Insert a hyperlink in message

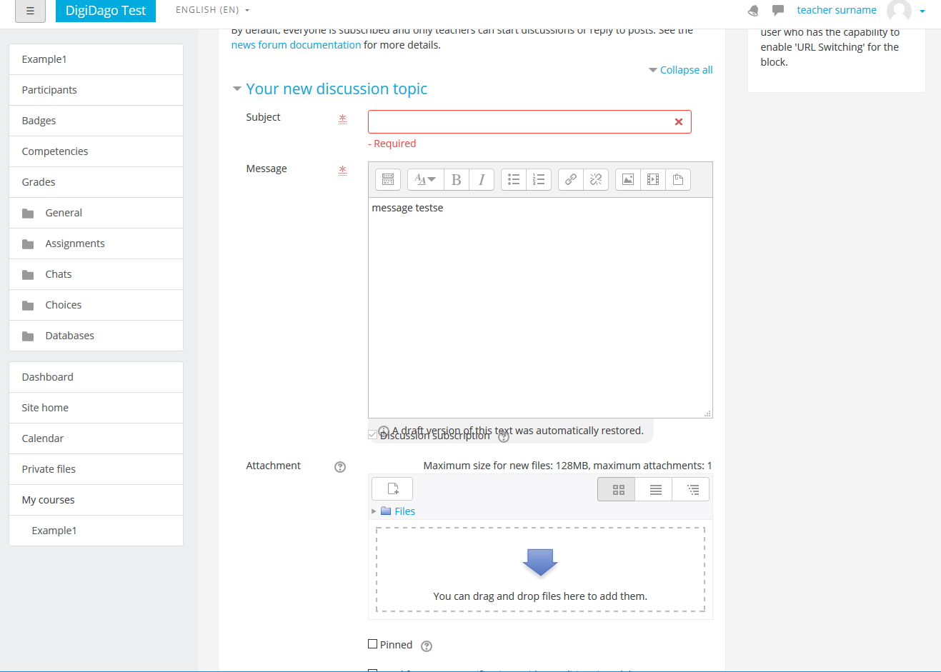[x=571, y=179]
